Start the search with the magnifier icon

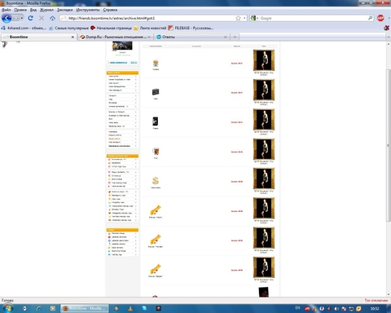tap(371, 18)
